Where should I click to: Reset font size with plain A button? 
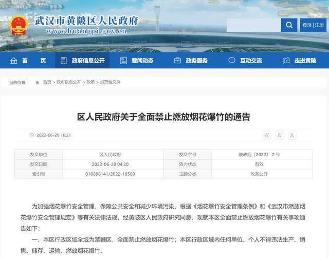(292, 135)
